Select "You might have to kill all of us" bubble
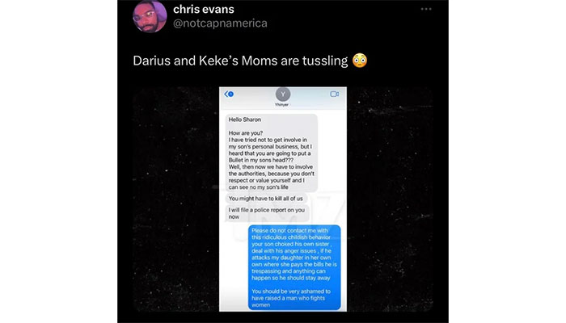 coord(266,199)
